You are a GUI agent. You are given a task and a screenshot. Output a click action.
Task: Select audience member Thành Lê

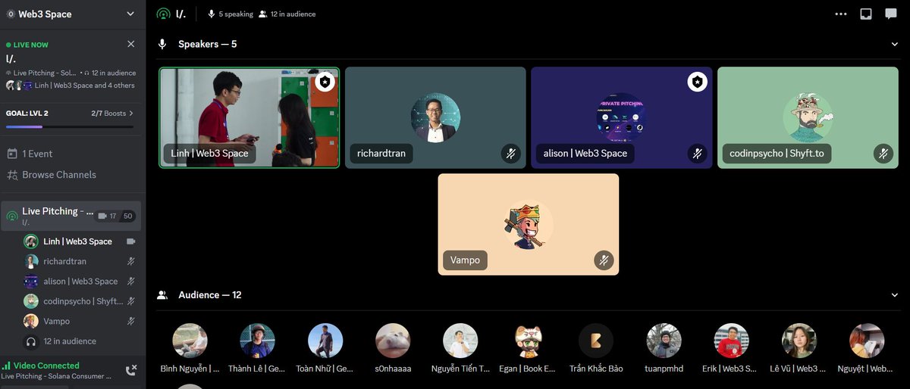[x=258, y=348]
